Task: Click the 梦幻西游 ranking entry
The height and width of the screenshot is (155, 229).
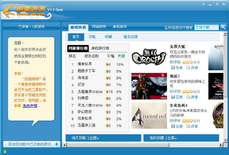Action: (x=85, y=112)
